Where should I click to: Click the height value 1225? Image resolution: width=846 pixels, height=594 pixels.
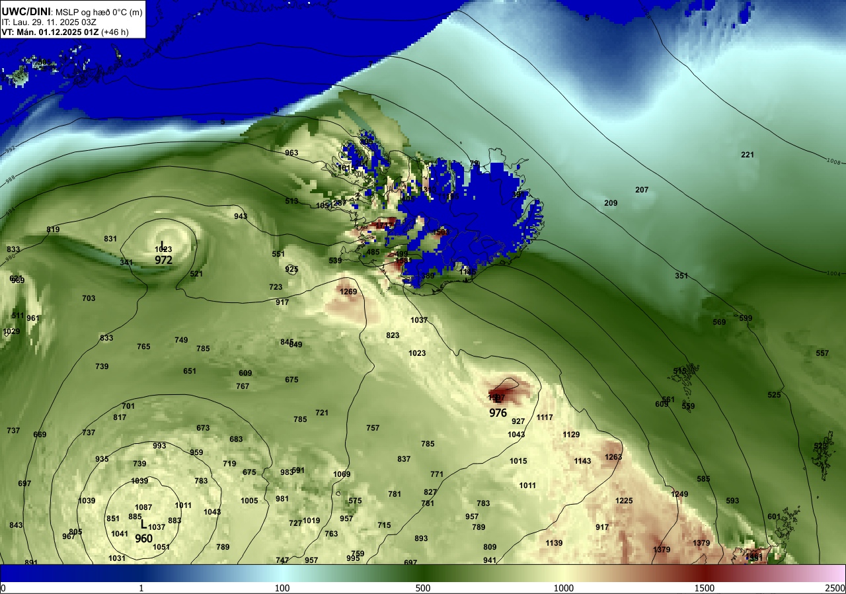coord(624,501)
